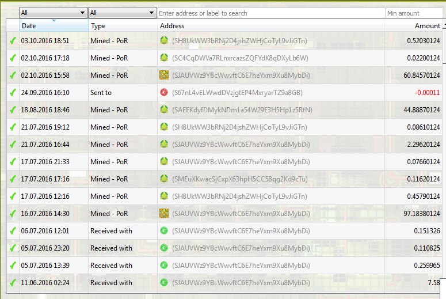
Task: Select the -0.00011 Sent to transaction row
Action: click(230, 93)
